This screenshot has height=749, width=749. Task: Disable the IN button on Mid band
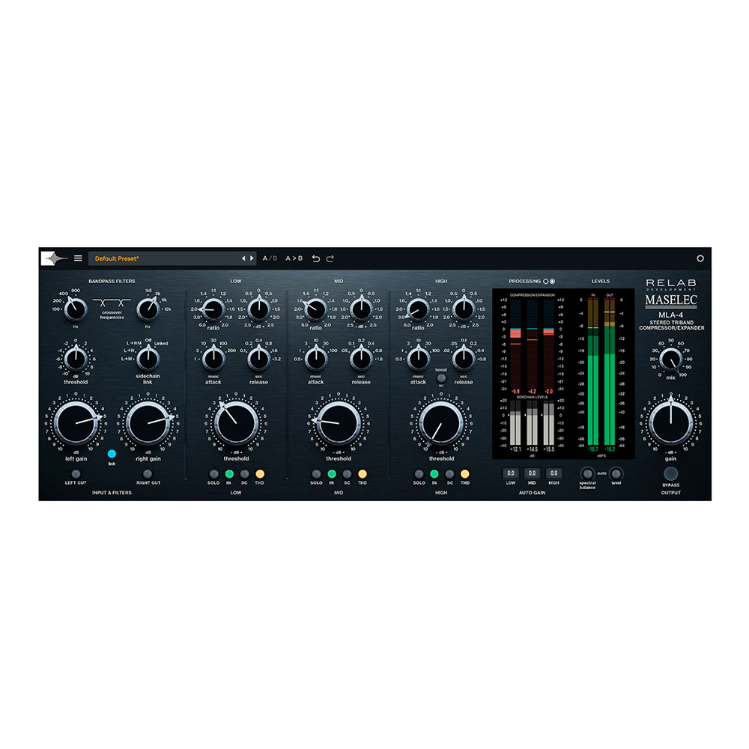330,474
